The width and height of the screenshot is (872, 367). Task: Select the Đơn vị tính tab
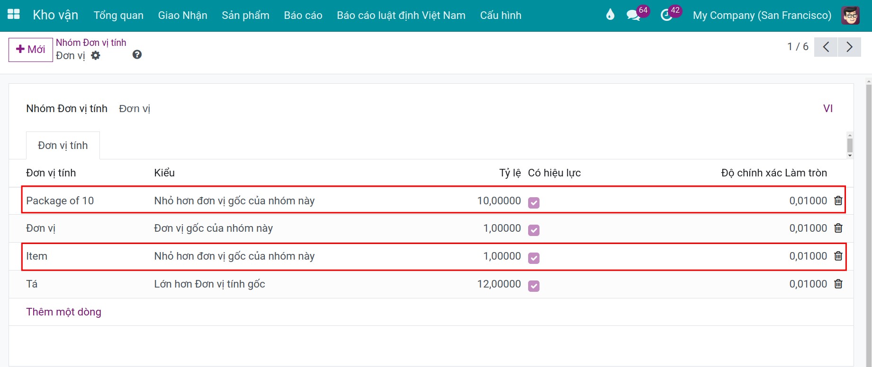tap(63, 145)
